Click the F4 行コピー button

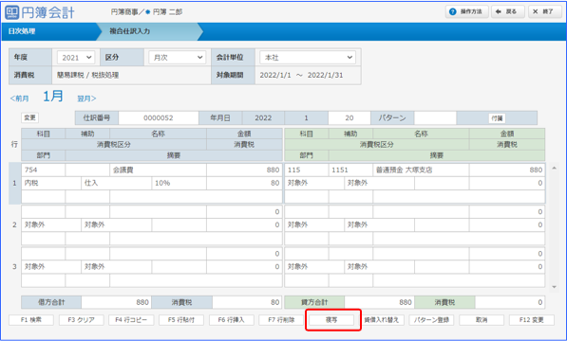pos(131,320)
